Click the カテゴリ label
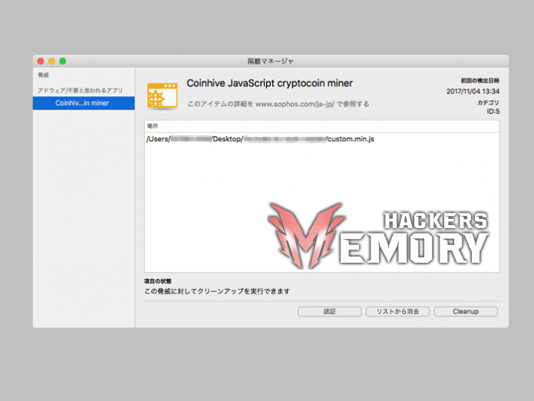The width and height of the screenshot is (534, 401). pos(488,102)
